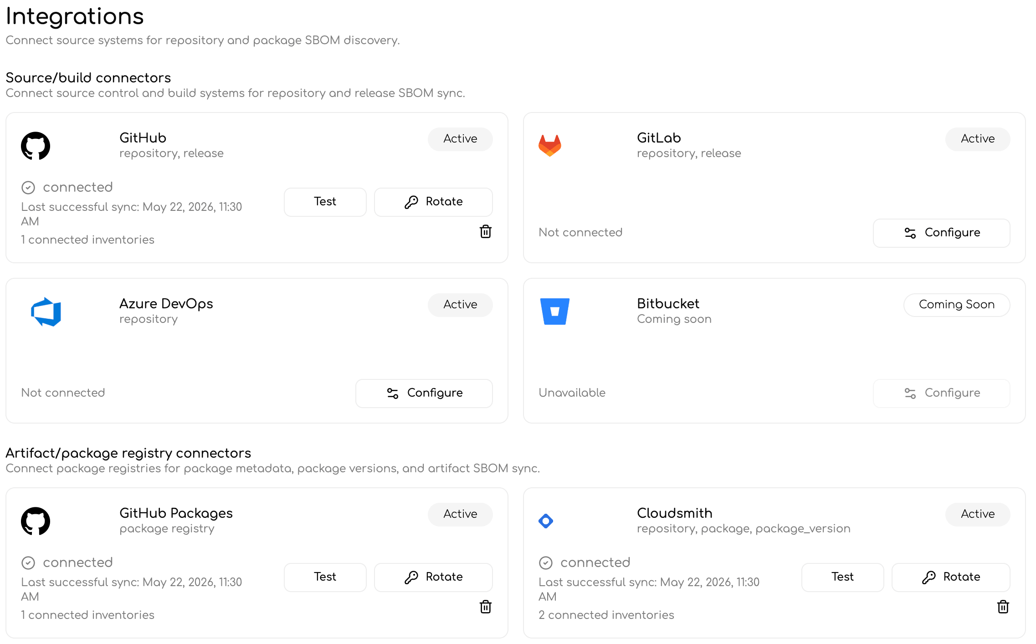
Task: Rotate the GitHub Packages credentials
Action: (x=433, y=577)
